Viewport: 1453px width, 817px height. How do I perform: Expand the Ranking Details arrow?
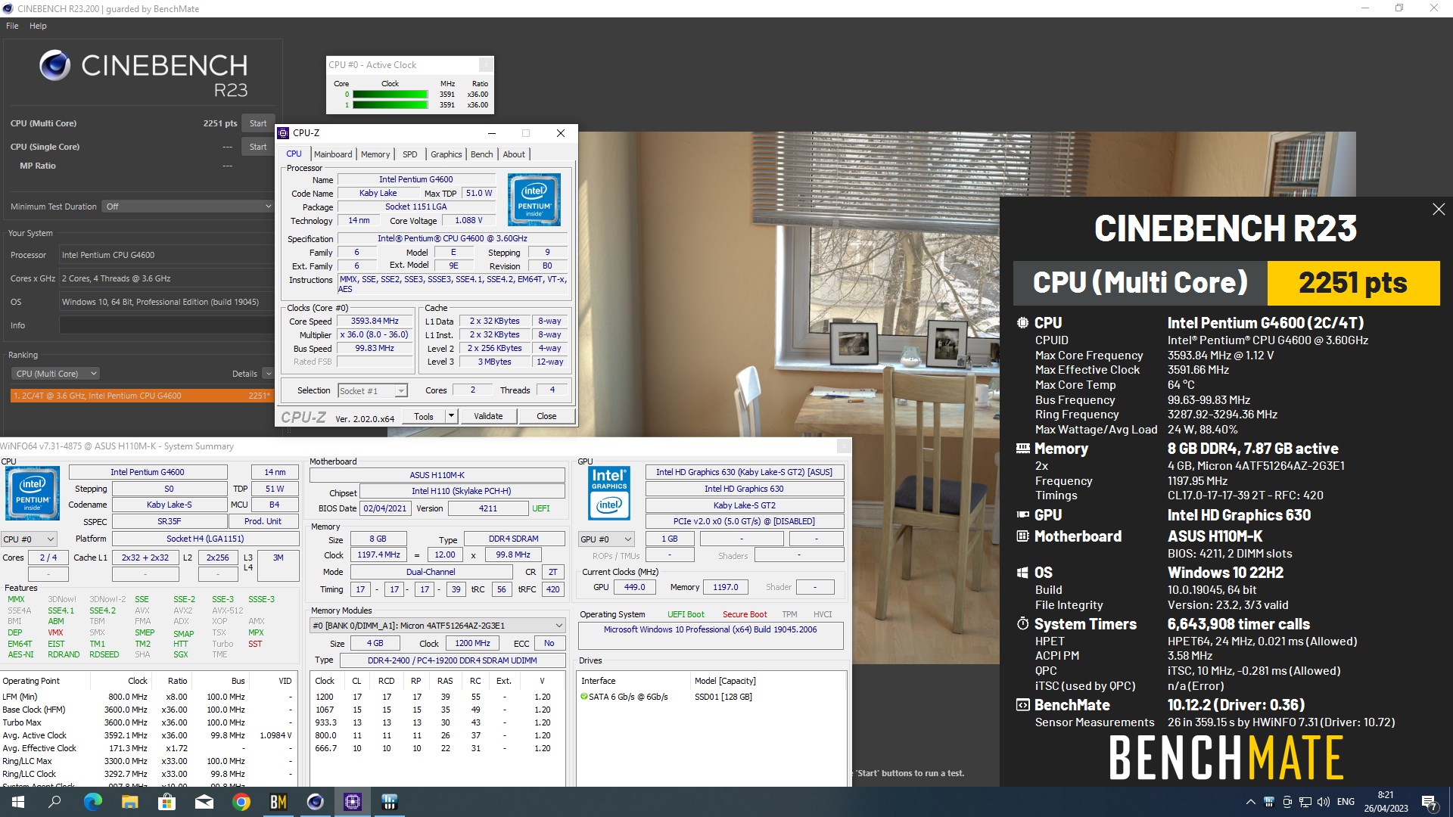click(x=268, y=374)
